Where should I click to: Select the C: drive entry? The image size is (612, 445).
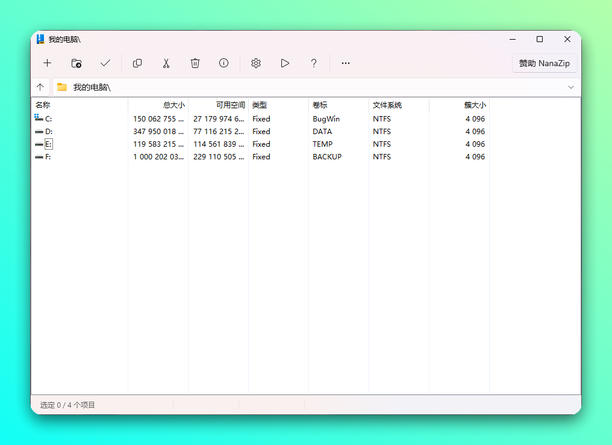48,119
